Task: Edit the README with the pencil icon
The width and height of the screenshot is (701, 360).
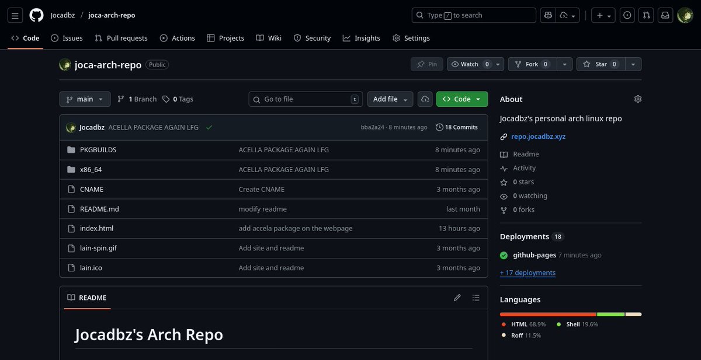Action: coord(457,298)
